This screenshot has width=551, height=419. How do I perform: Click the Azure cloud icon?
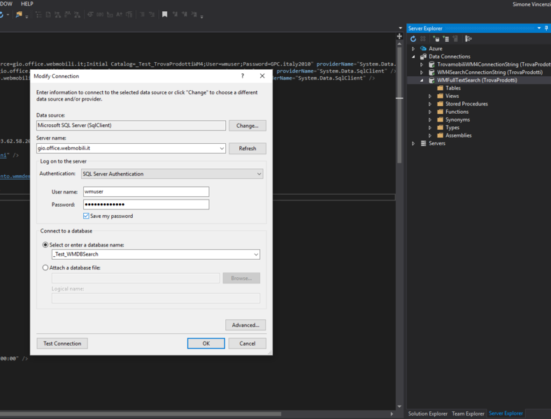pos(422,49)
